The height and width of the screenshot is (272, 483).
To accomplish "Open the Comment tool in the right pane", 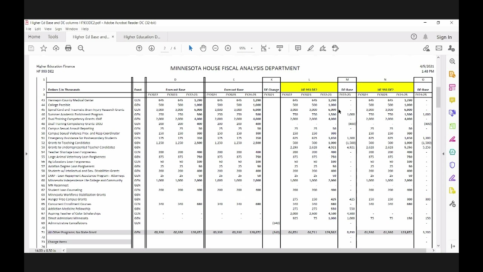I will [x=452, y=100].
